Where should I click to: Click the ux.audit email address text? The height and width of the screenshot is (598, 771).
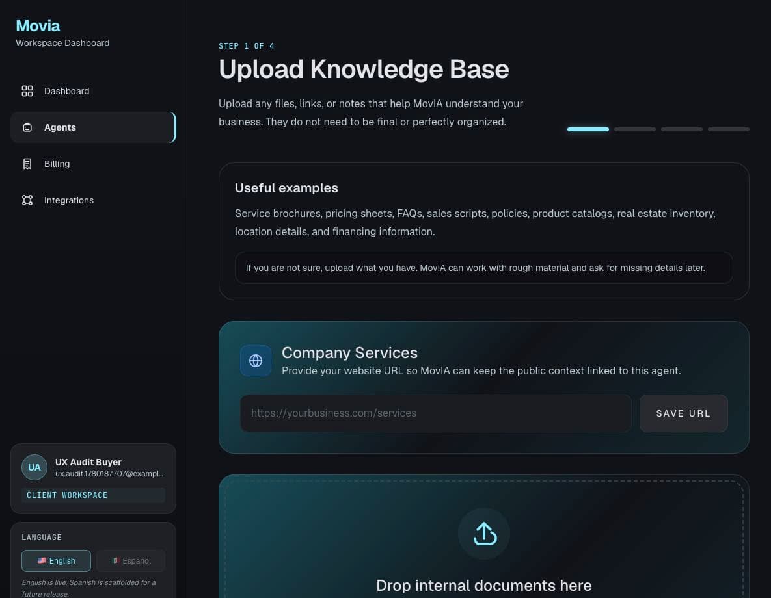[109, 474]
